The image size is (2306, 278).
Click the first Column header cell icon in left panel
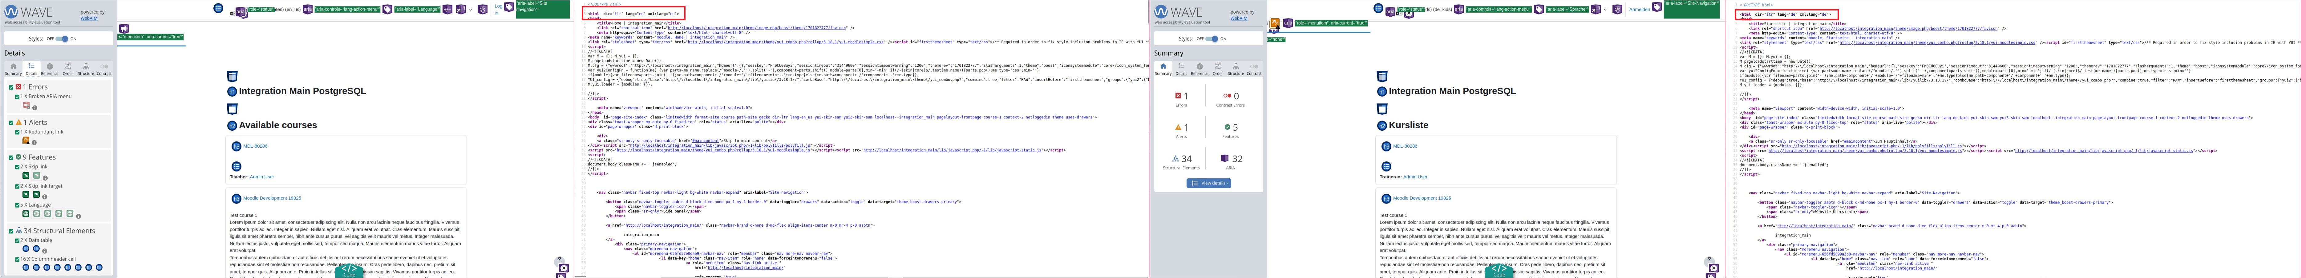click(26, 267)
